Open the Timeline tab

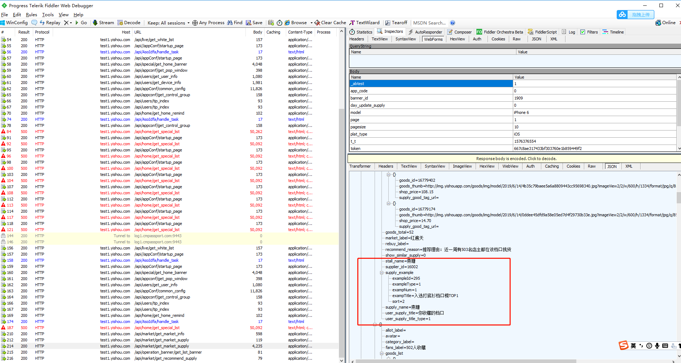point(613,32)
